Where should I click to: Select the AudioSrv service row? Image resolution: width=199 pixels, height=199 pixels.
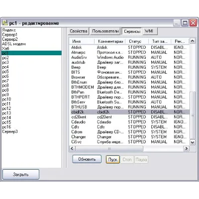click(x=129, y=57)
